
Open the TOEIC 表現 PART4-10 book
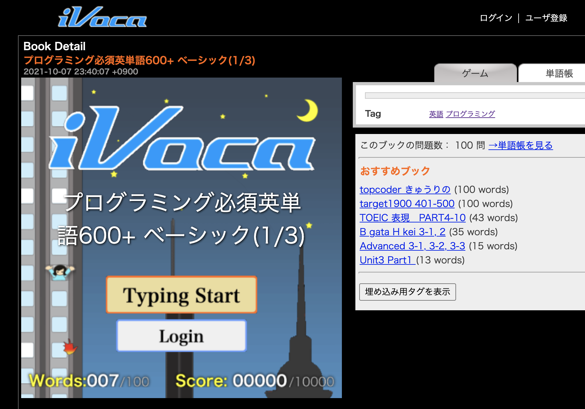(412, 218)
